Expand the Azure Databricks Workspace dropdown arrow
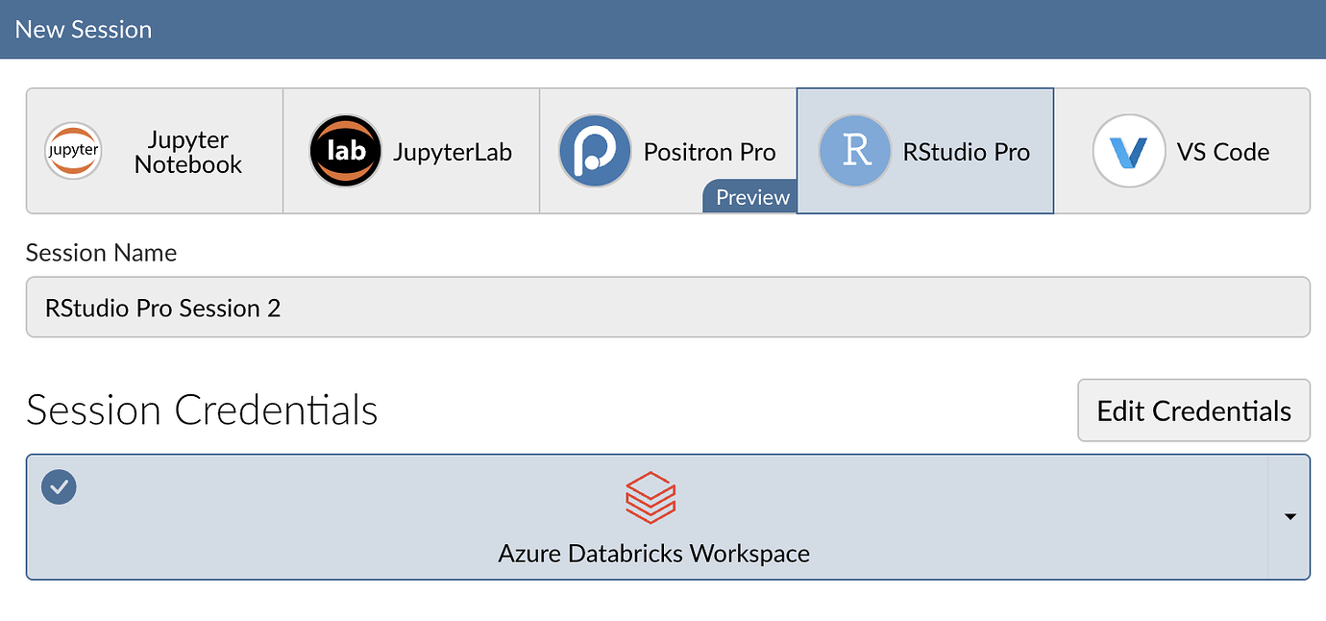The width and height of the screenshot is (1326, 621). pos(1289,516)
